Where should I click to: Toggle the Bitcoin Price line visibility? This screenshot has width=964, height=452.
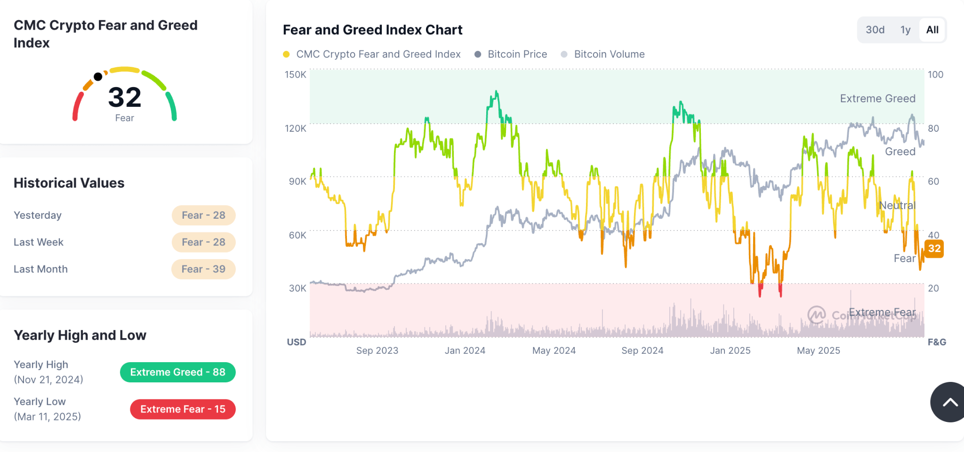tap(517, 54)
